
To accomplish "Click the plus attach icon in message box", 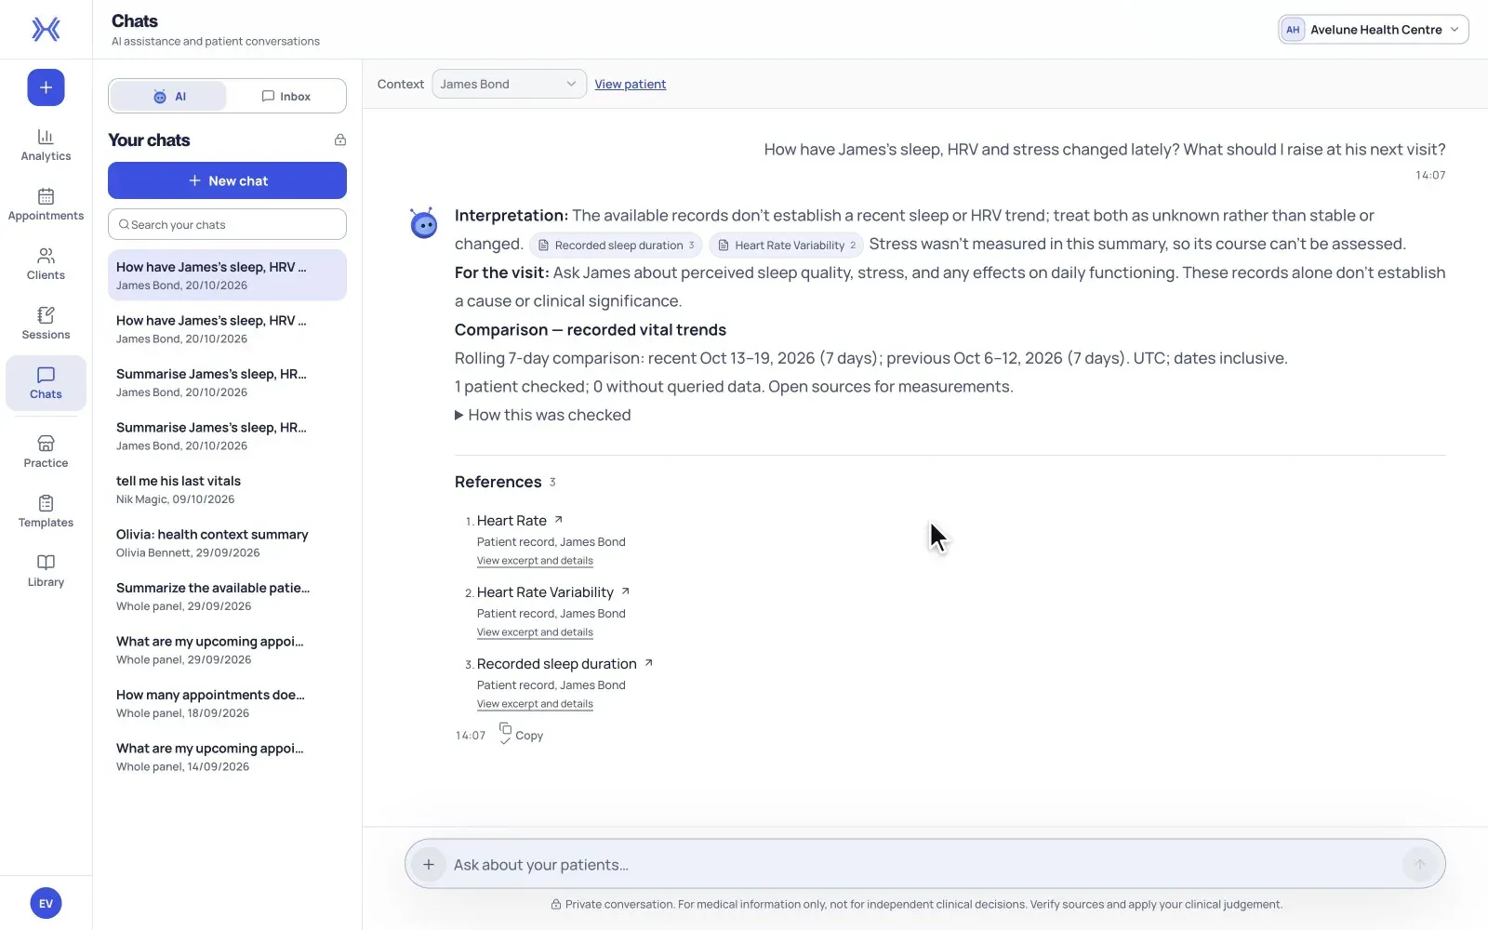I will tap(428, 865).
